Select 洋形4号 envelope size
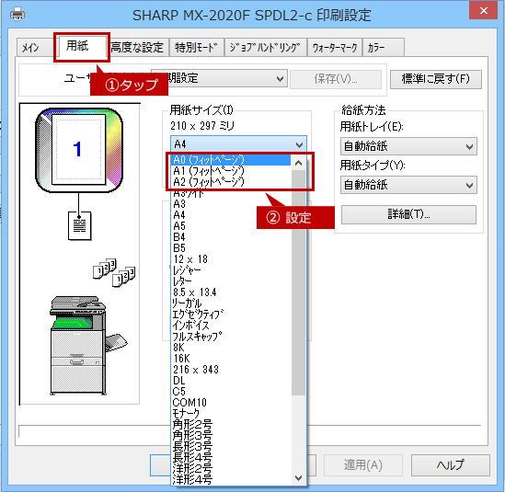 click(231, 479)
